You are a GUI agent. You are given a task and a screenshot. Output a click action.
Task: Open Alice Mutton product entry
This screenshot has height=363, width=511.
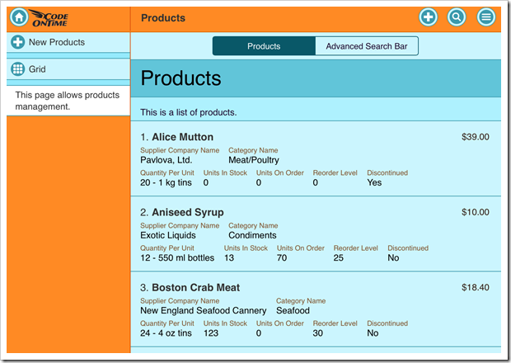coord(316,159)
